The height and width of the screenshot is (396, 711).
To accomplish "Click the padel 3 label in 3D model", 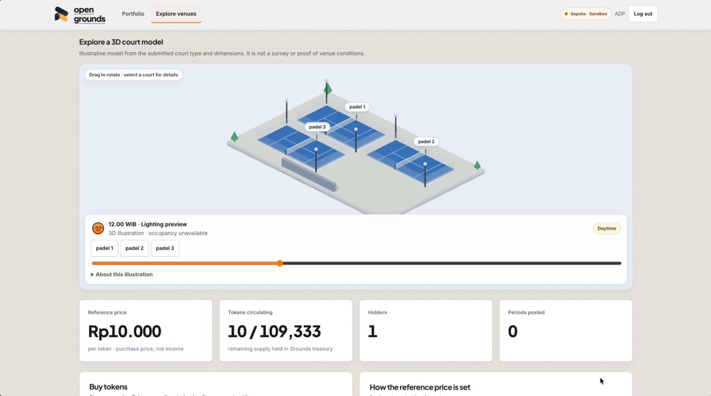I will pyautogui.click(x=317, y=127).
